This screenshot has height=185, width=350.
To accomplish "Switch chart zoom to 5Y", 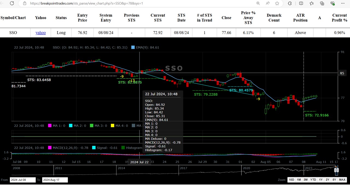I will point(334,180).
